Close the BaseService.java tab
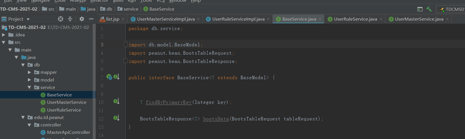The image size is (465, 139). pos(320,19)
